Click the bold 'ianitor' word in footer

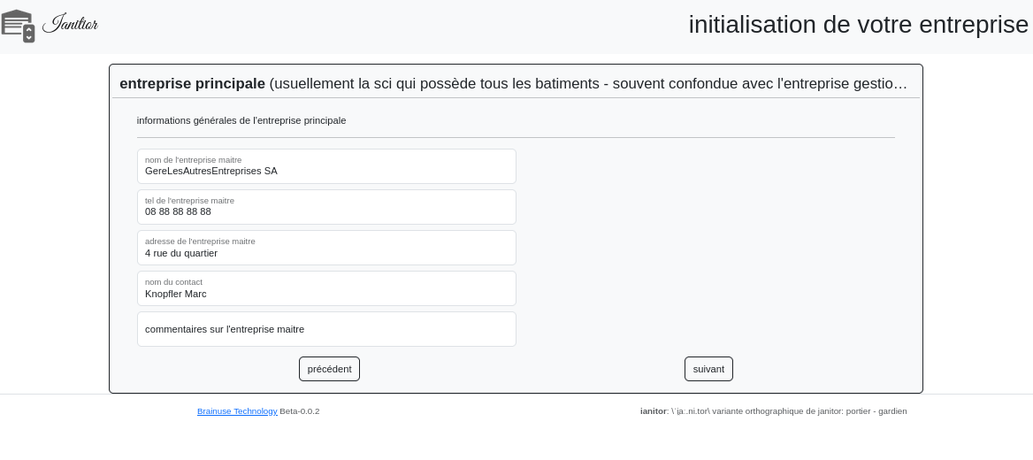[x=653, y=411]
